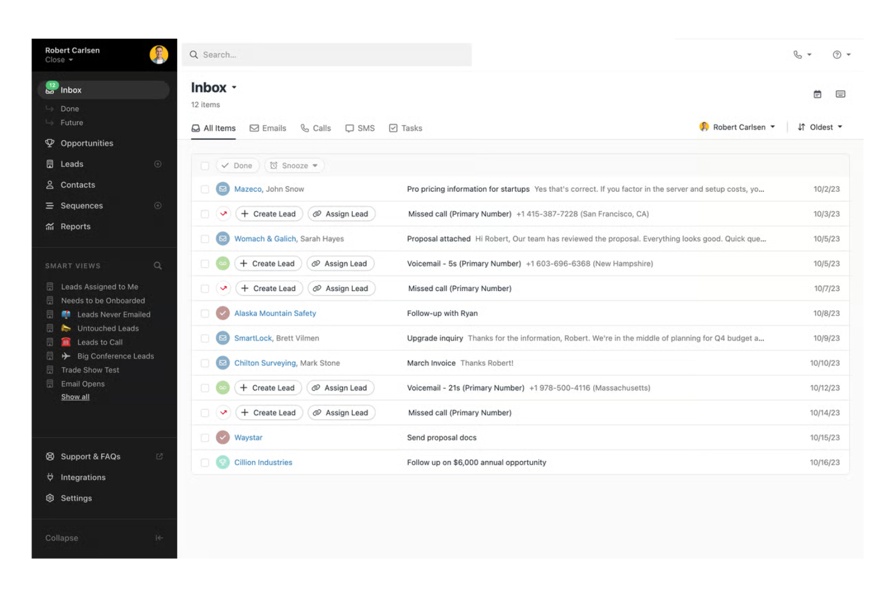Check the select-all checkbox above the inbox list
895x597 pixels.
(204, 165)
